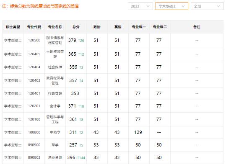Click the 备注 column header
226x167 pixels.
197,27
